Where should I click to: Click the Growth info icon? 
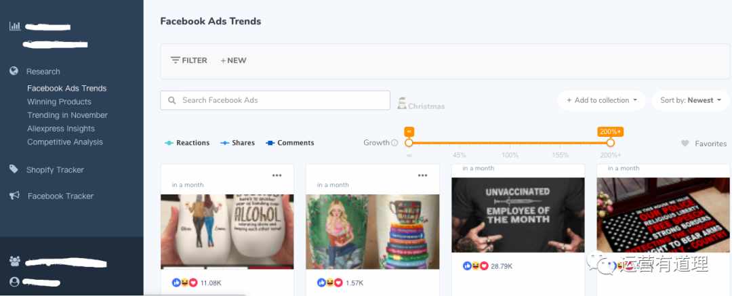coord(394,143)
